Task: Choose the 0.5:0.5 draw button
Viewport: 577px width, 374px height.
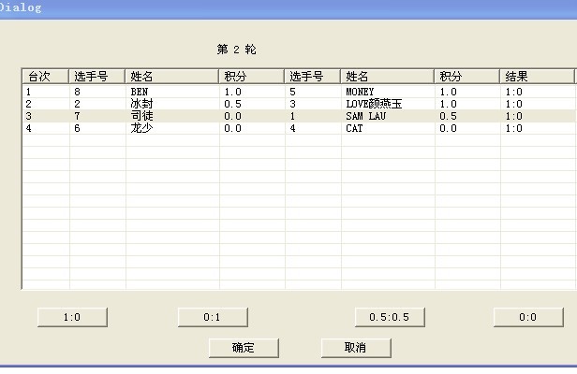Action: (390, 317)
